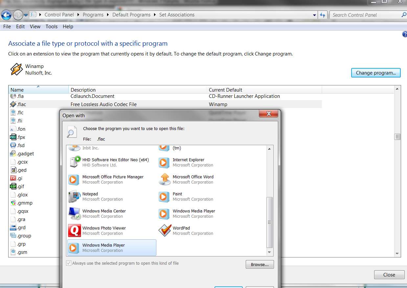Click the program list scroll up arrow

(269, 149)
